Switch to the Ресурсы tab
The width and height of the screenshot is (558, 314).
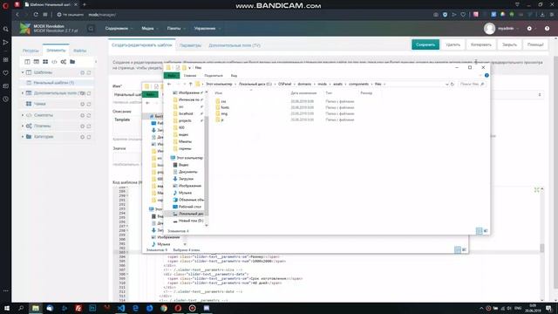(31, 51)
